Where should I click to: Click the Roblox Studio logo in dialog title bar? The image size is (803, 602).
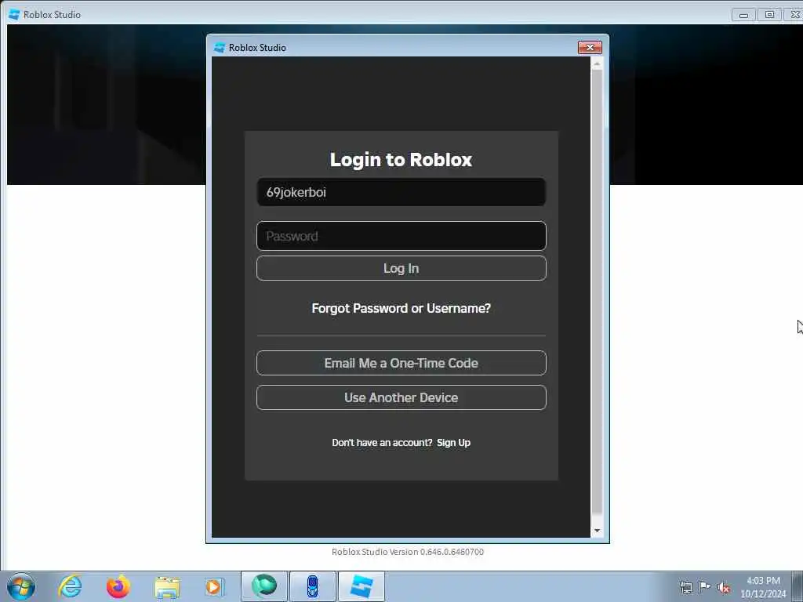220,48
